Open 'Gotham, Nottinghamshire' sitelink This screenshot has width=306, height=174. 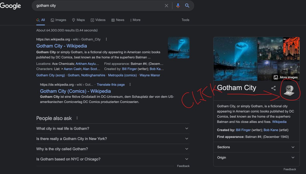coord(86,75)
